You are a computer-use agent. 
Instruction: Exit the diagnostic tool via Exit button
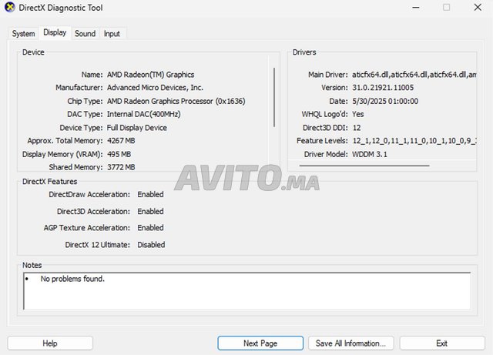click(441, 343)
